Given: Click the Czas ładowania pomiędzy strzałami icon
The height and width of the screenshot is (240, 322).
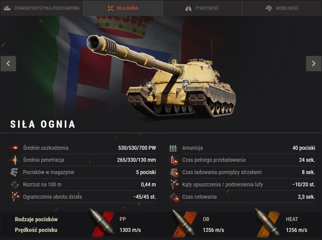Looking at the screenshot, I should click(174, 172).
